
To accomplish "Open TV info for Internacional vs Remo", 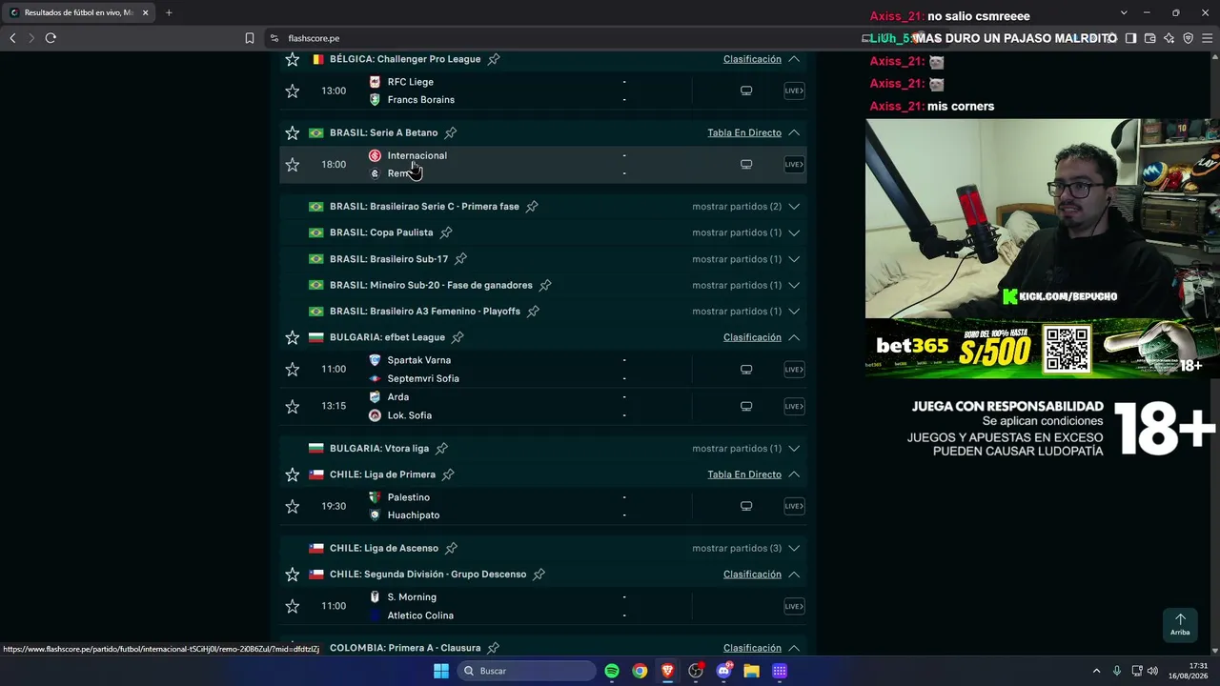I will (746, 164).
